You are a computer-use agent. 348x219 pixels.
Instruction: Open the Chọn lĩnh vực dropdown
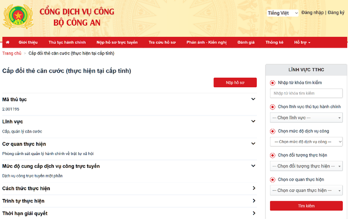(x=306, y=118)
